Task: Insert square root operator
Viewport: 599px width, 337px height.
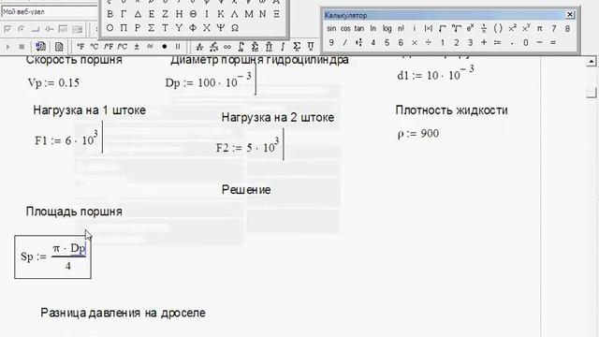Action: click(x=443, y=29)
